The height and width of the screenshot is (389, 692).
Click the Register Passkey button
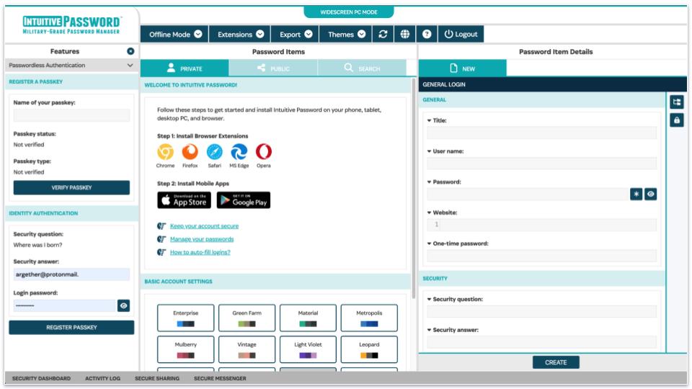coord(71,327)
